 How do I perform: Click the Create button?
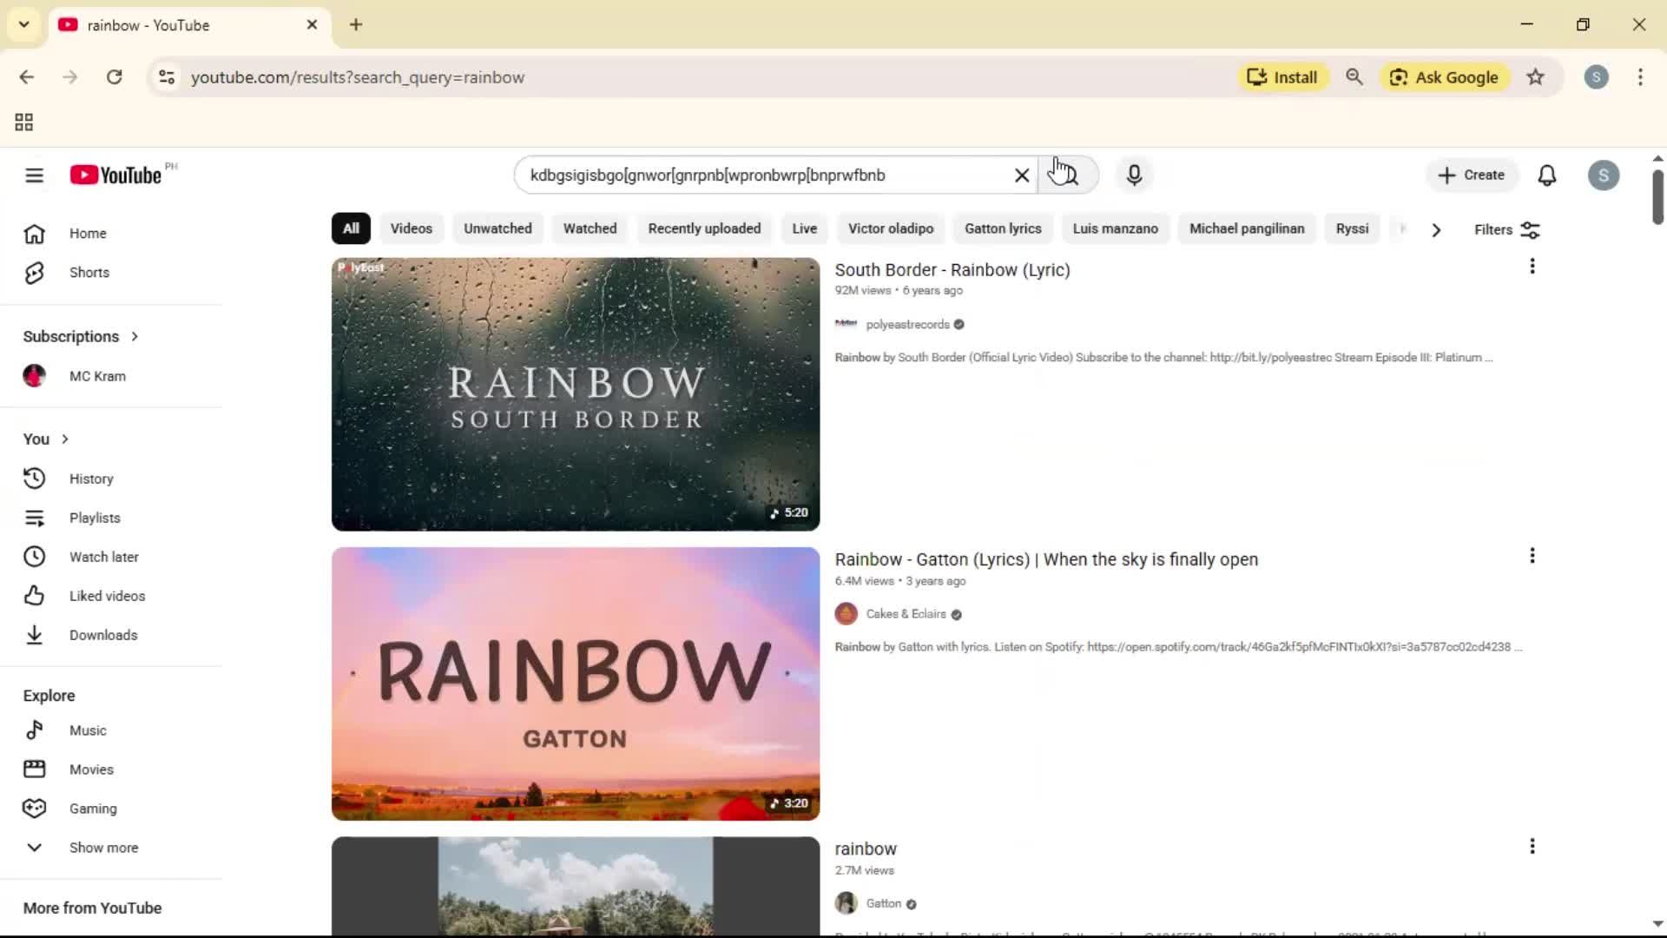click(x=1471, y=175)
